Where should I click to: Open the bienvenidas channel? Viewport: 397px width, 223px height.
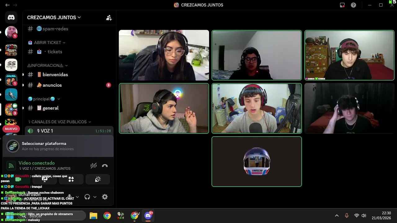pos(69,75)
